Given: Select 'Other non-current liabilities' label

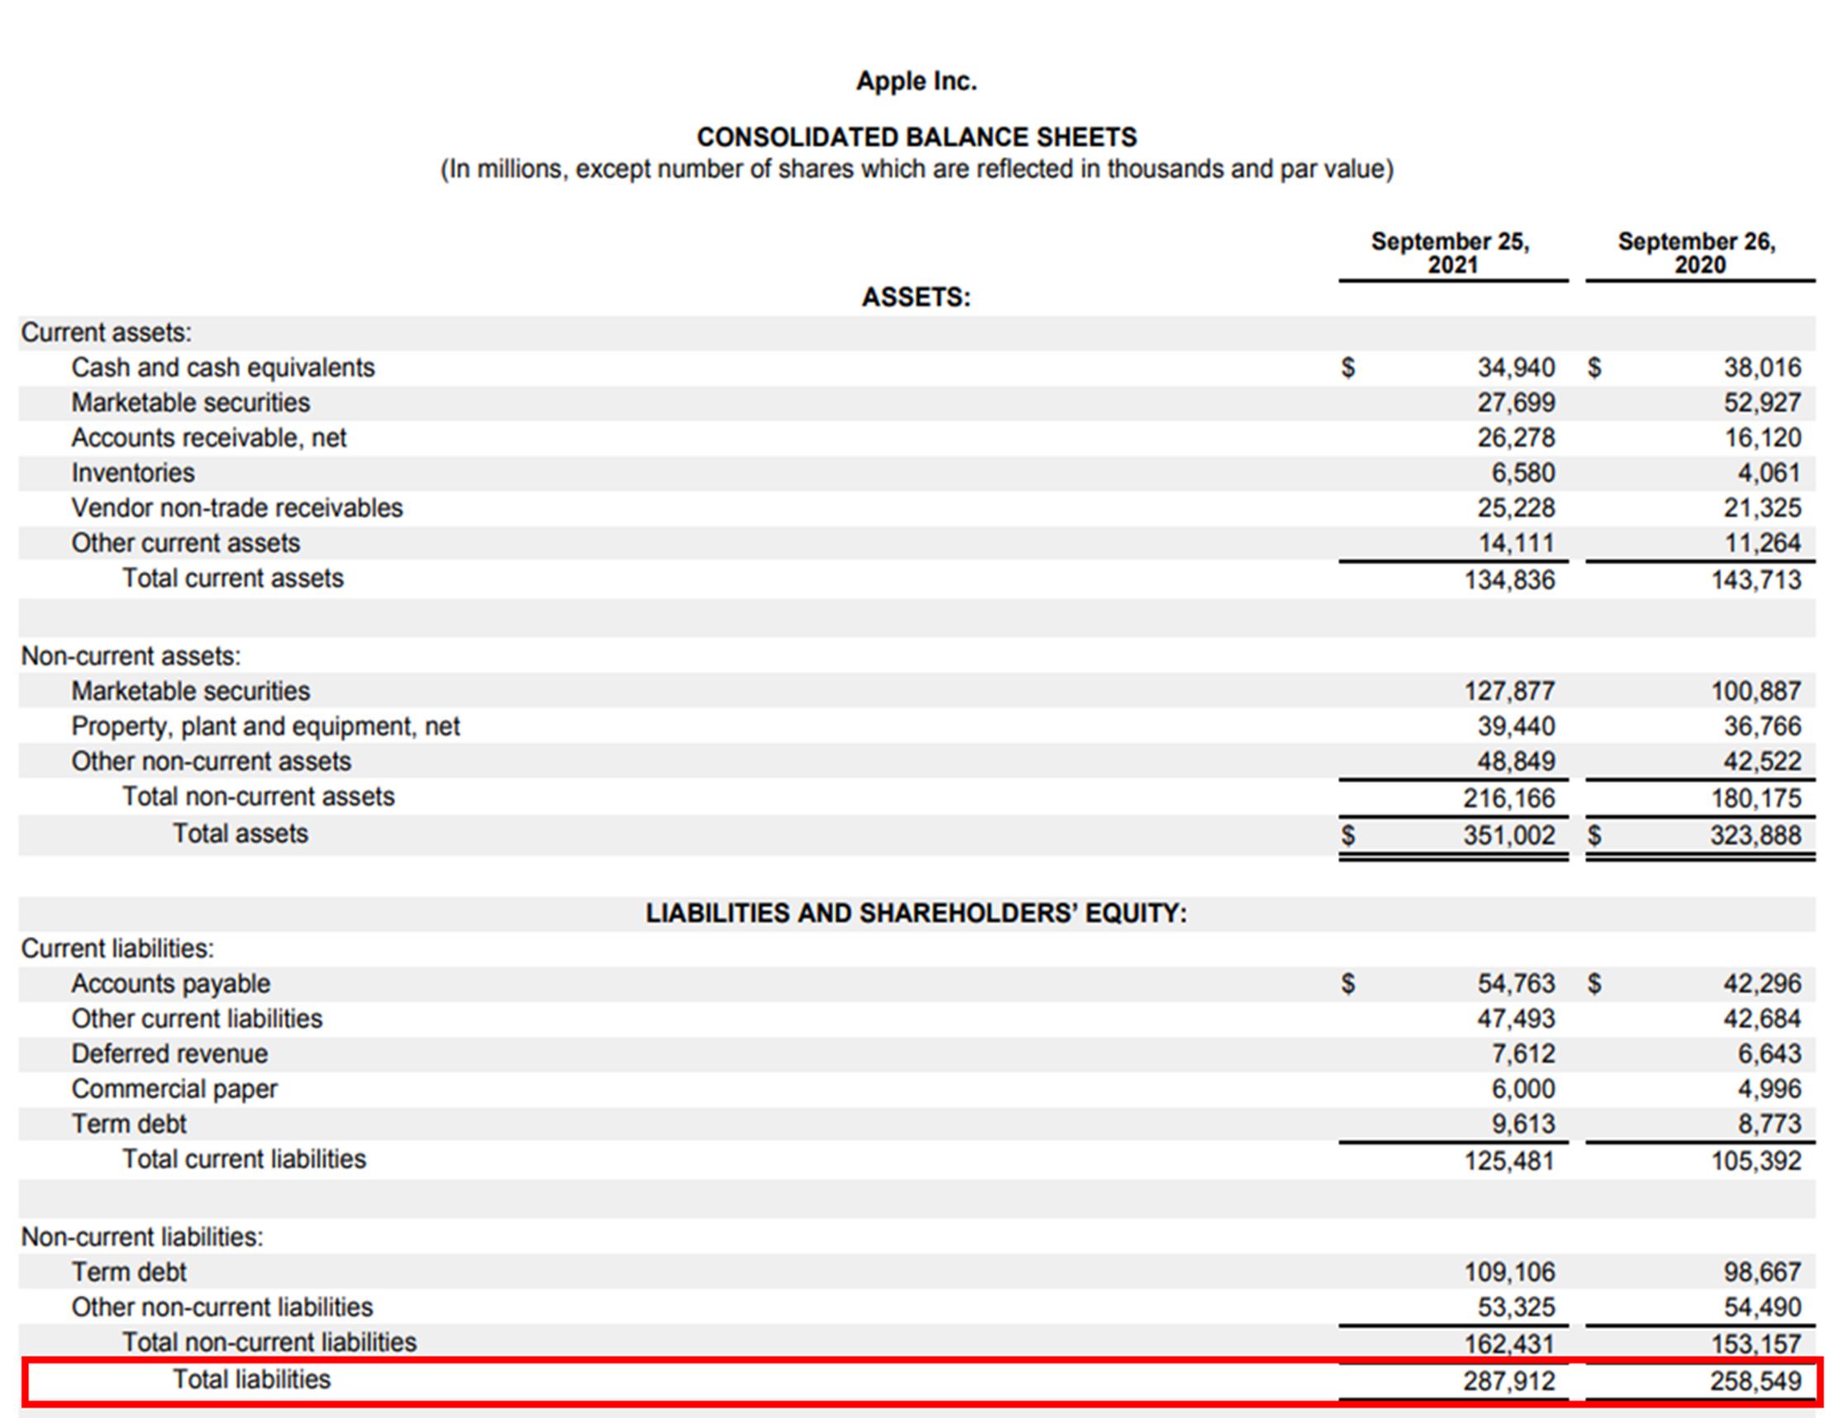Looking at the screenshot, I should pos(222,1307).
